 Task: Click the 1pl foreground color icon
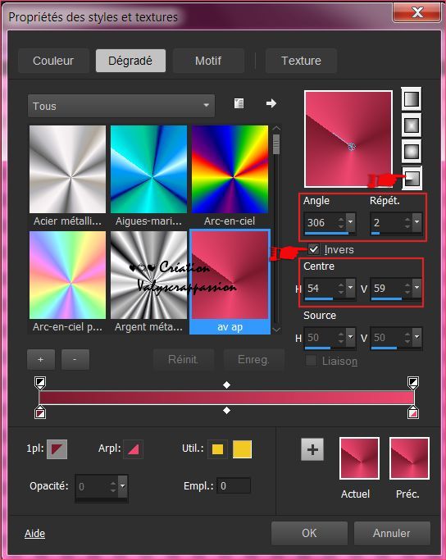tap(57, 449)
